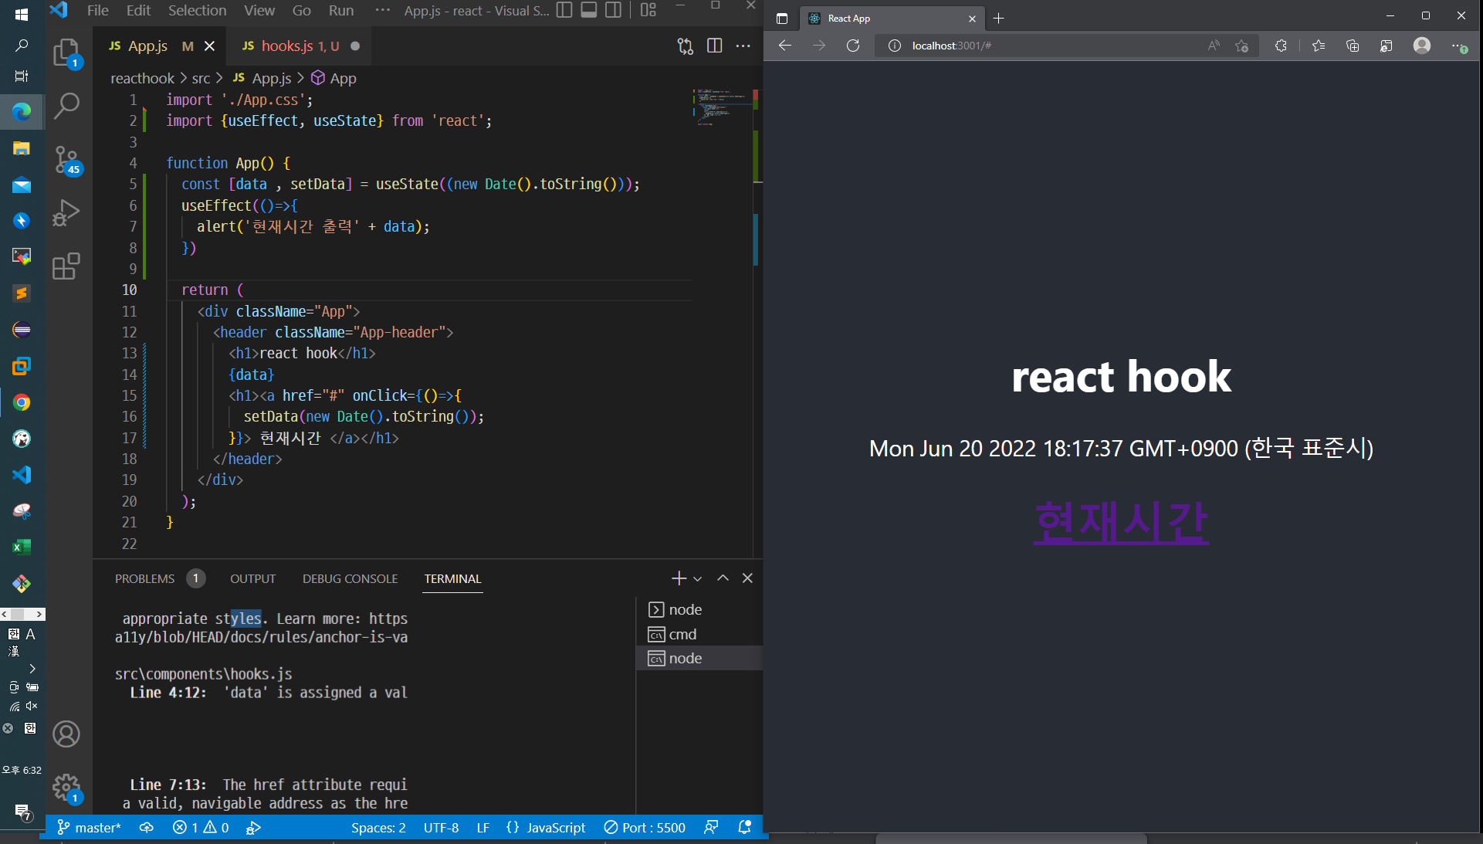Open Source Control view with 45 badge
Viewport: 1483px width, 844px height.
coord(66,160)
